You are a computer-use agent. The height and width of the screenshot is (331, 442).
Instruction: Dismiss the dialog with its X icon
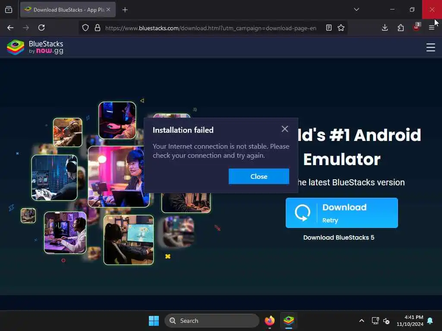click(285, 129)
